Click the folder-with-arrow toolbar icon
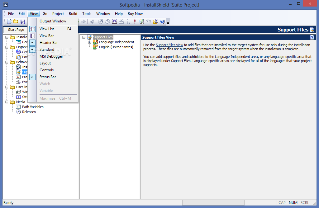The width and height of the screenshot is (319, 208). [x=155, y=21]
